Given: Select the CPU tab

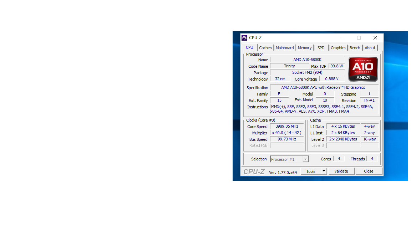Looking at the screenshot, I should 249,47.
